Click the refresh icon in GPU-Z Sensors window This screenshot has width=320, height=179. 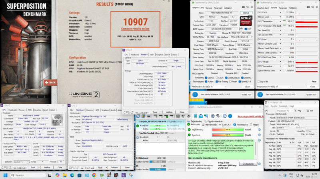313,7
